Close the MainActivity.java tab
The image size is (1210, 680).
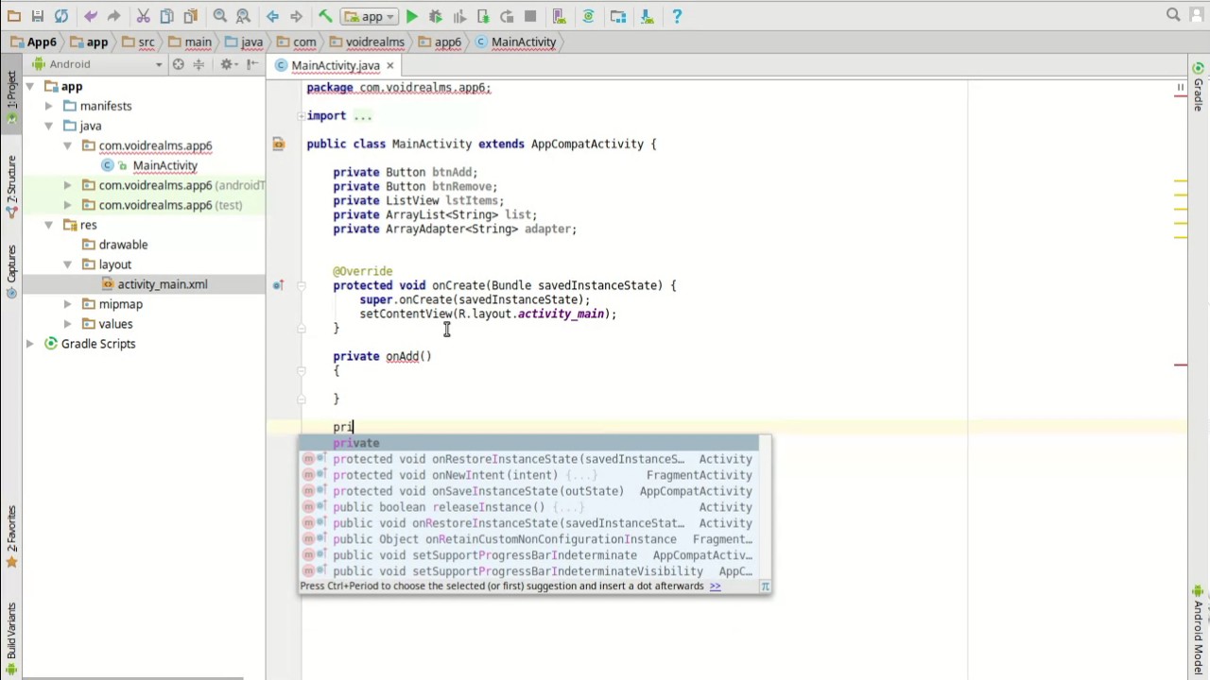(x=389, y=65)
